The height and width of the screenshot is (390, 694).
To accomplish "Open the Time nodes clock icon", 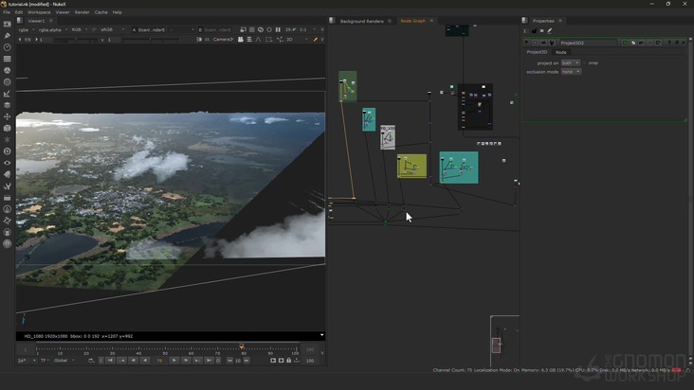I will (7, 47).
